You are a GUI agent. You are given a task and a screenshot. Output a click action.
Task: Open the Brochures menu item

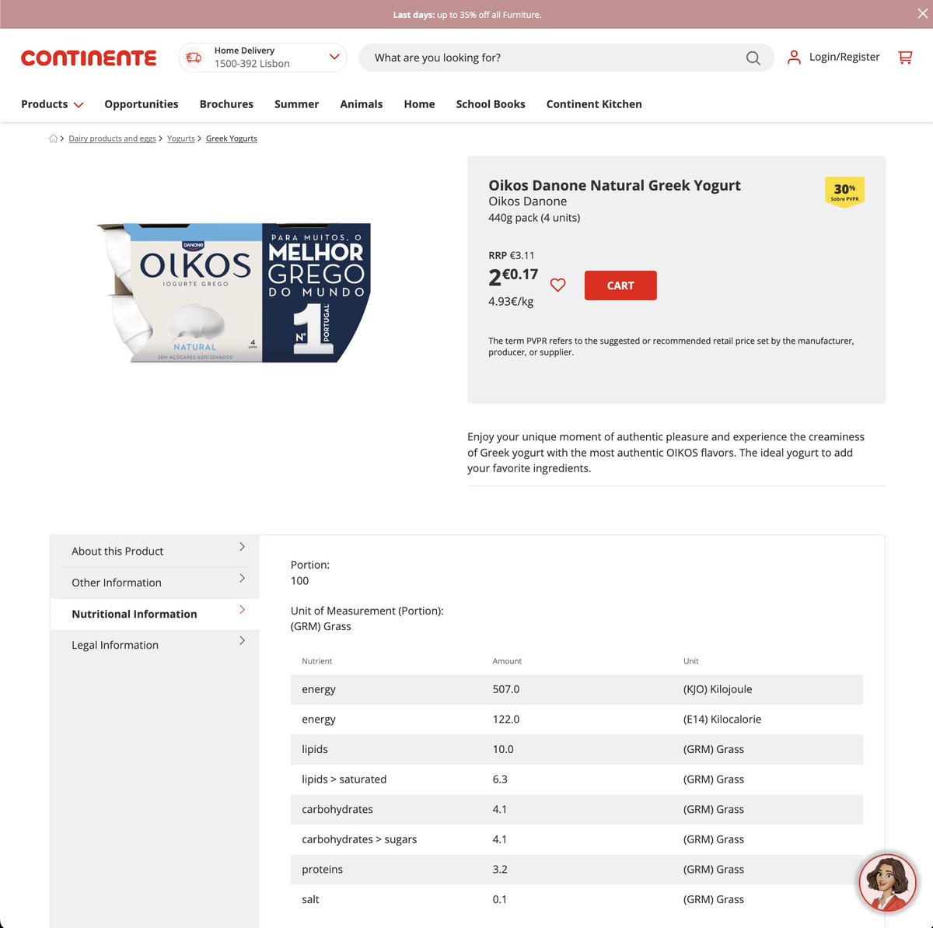click(226, 104)
